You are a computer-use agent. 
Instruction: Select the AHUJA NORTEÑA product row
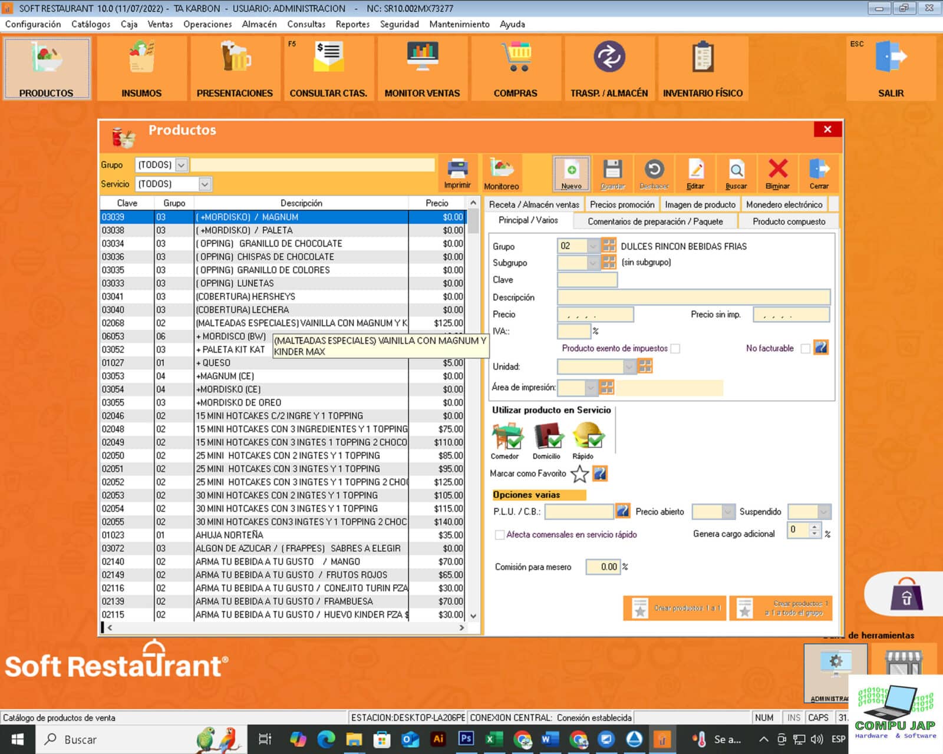[283, 535]
